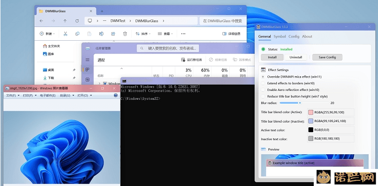Click the address bar ellipsis for hidden path
Viewport: 378px width, 186px height.
pos(104,21)
